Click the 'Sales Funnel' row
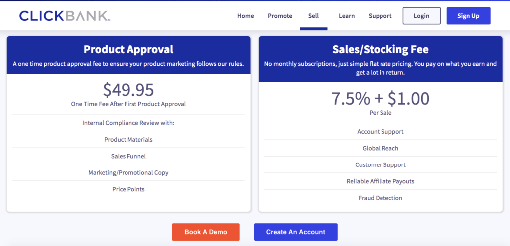The width and height of the screenshot is (510, 246). [x=128, y=156]
